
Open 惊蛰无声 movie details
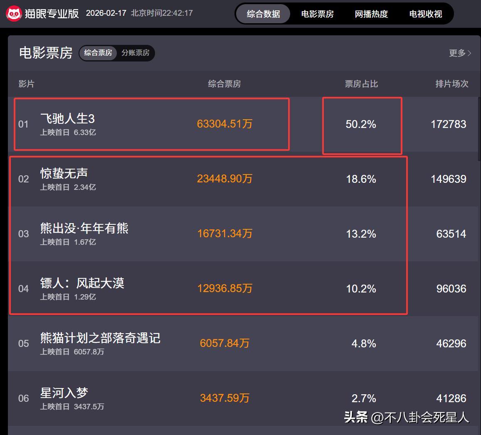point(64,174)
